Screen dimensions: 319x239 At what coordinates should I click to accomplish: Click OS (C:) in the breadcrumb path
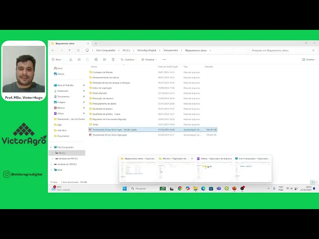click(x=126, y=50)
